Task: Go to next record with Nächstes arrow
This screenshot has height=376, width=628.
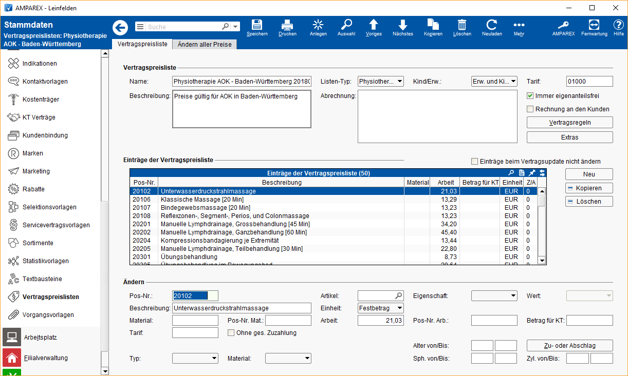Action: tap(403, 28)
